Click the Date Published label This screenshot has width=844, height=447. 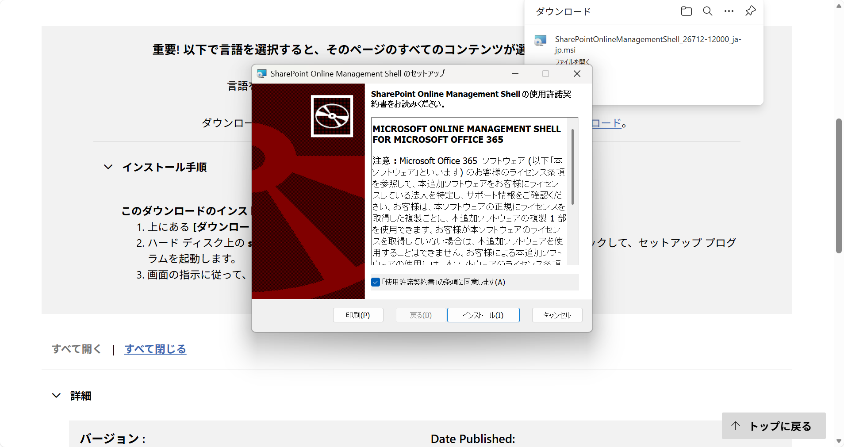pyautogui.click(x=473, y=439)
